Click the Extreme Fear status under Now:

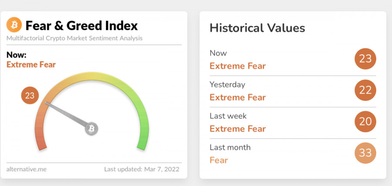31,65
